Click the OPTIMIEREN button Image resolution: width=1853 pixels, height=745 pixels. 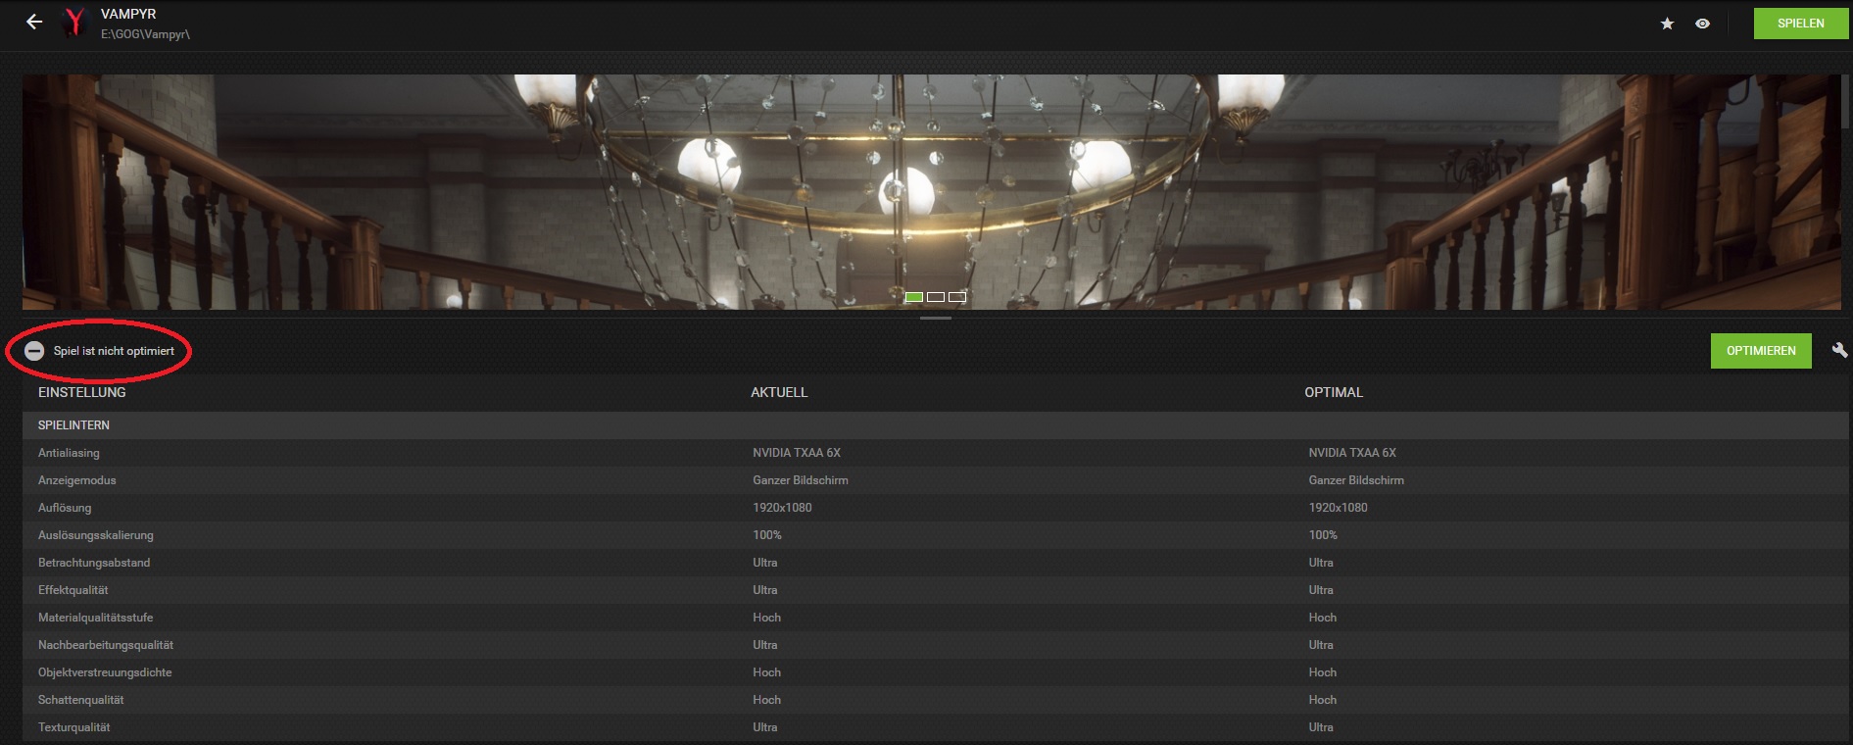coord(1761,351)
